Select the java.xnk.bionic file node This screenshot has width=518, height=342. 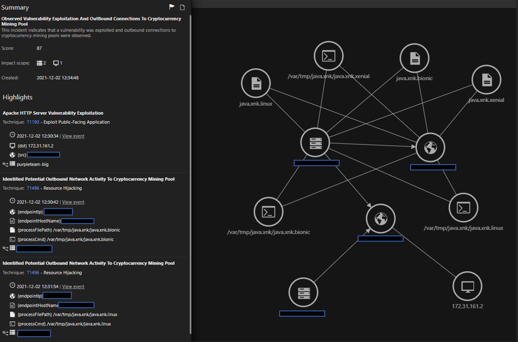414,58
